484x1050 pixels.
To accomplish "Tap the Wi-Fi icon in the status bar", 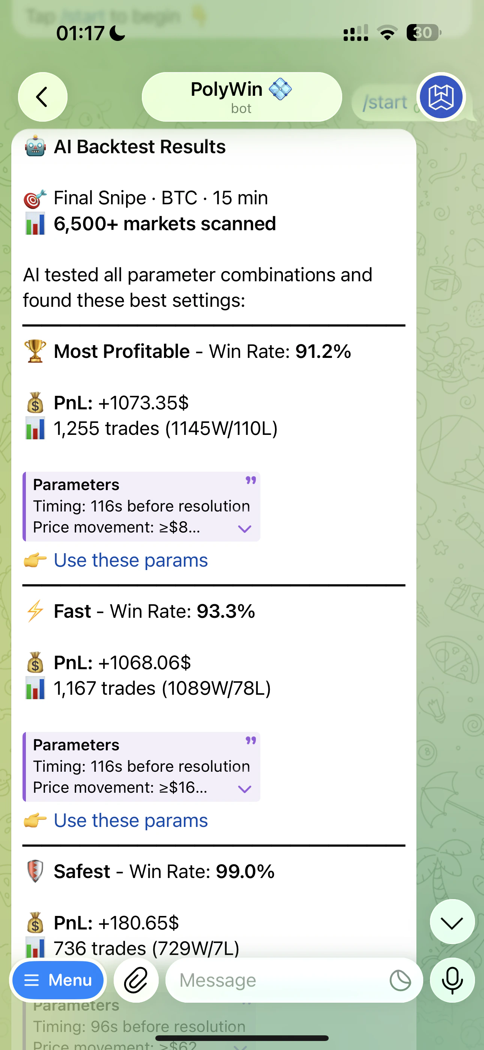I will [x=387, y=33].
